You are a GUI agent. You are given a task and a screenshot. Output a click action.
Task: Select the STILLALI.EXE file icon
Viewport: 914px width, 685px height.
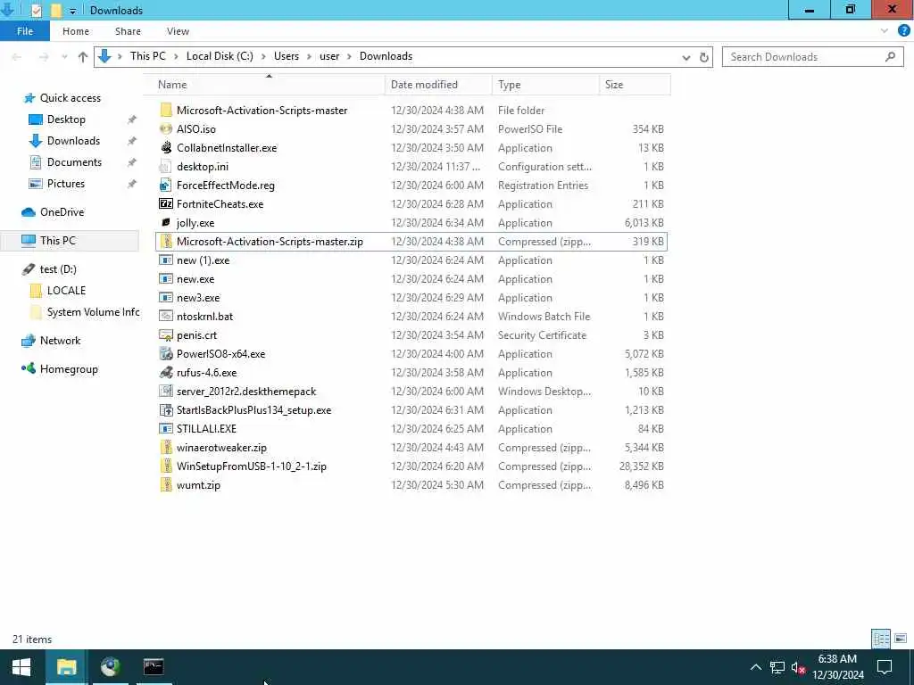(x=166, y=429)
